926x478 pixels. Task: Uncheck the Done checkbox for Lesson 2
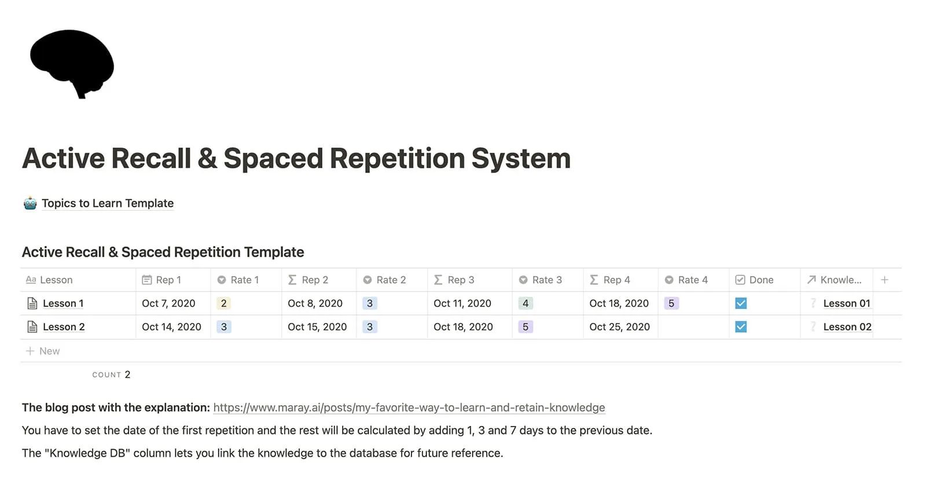click(x=741, y=326)
